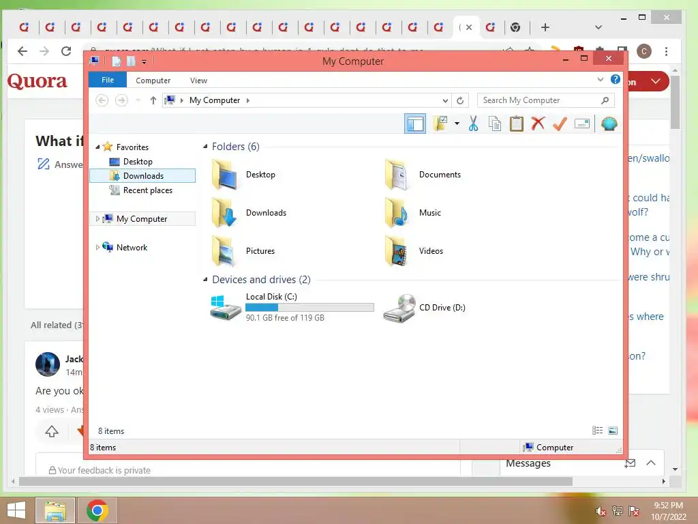Collapse the Devices and drives group
The image size is (698, 524).
click(205, 279)
